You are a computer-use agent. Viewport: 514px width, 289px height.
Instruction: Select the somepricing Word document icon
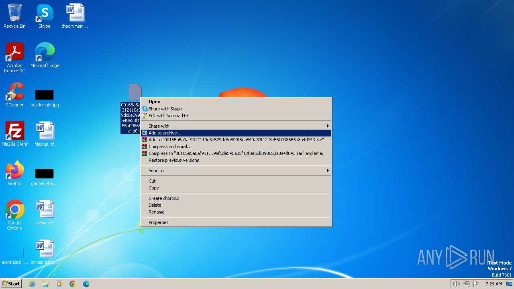(x=45, y=252)
